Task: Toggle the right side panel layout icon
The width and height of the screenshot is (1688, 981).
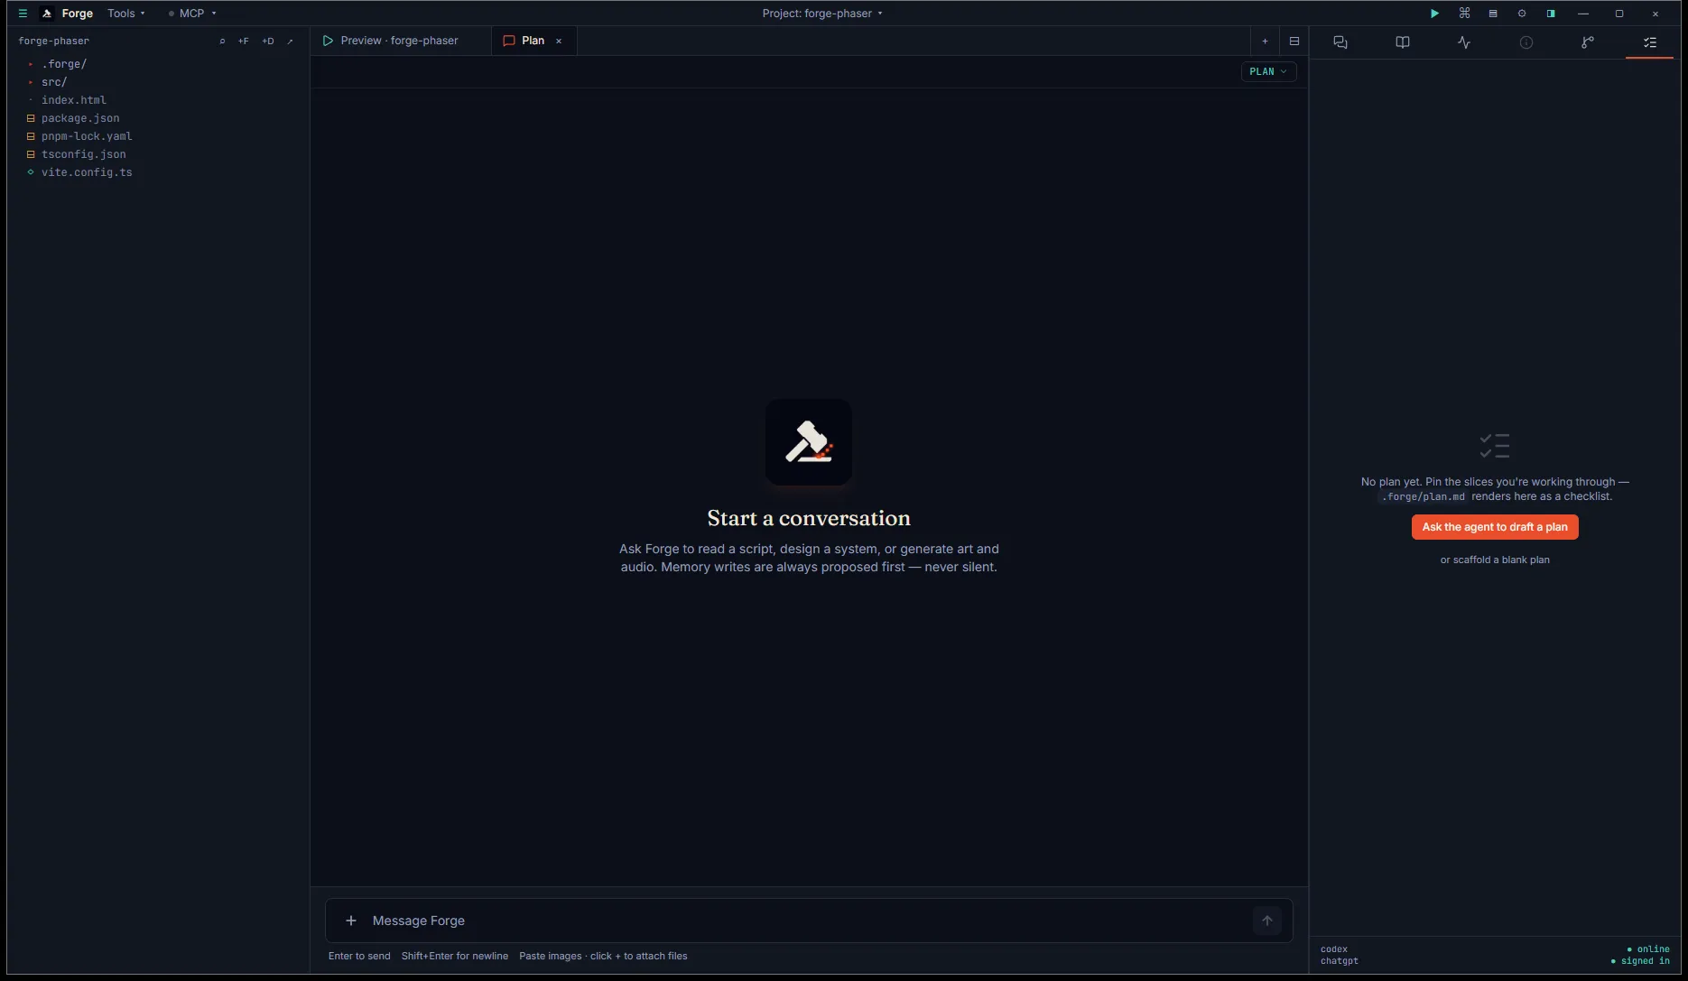Action: tap(1551, 14)
